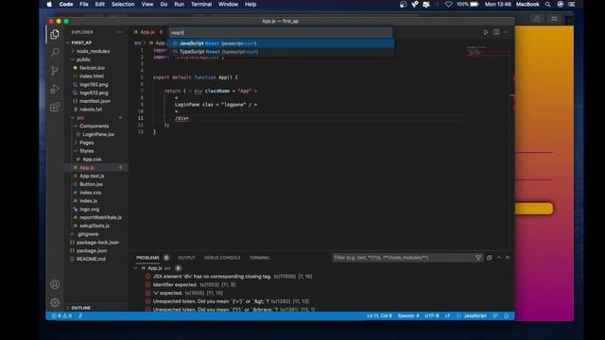Image resolution: width=605 pixels, height=340 pixels.
Task: Switch to the Output tab
Action: pyautogui.click(x=186, y=258)
